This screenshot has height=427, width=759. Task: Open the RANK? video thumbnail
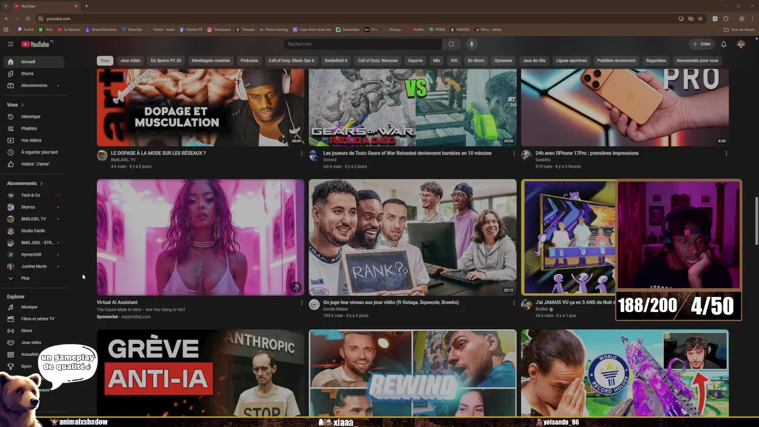coord(413,237)
